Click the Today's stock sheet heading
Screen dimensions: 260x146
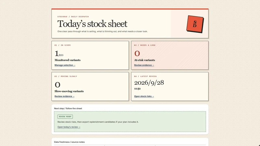coord(92,24)
